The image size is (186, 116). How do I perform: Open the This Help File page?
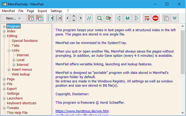tap(17, 113)
